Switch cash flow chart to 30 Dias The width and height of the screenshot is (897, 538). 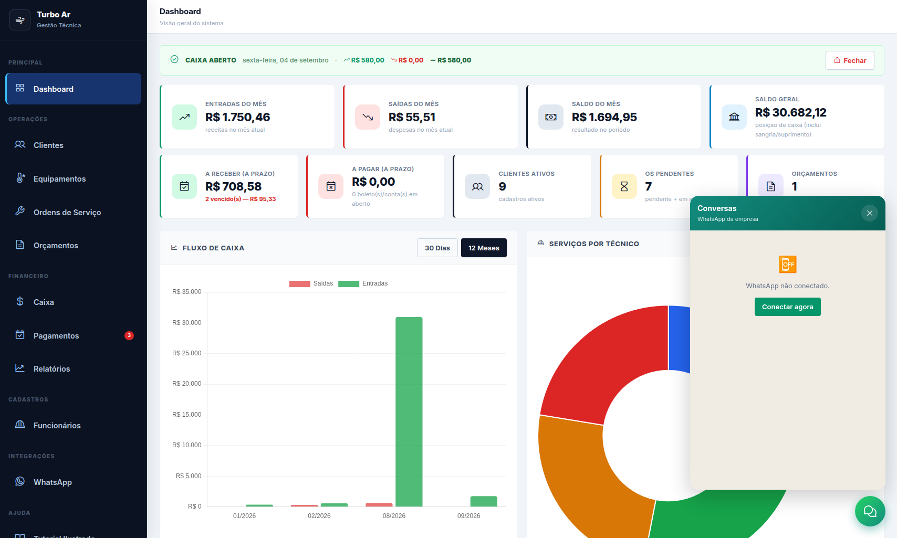[x=437, y=248]
